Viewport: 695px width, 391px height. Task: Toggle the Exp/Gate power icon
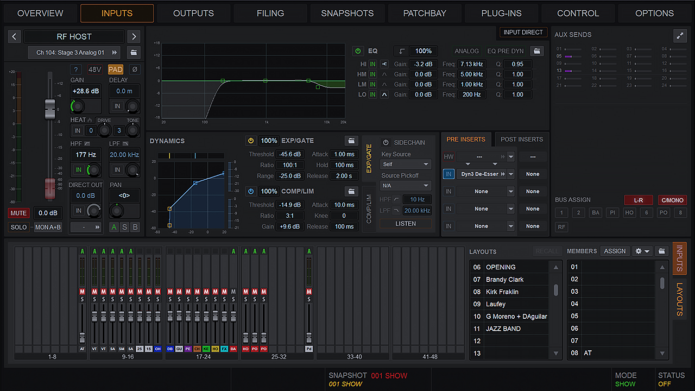250,141
